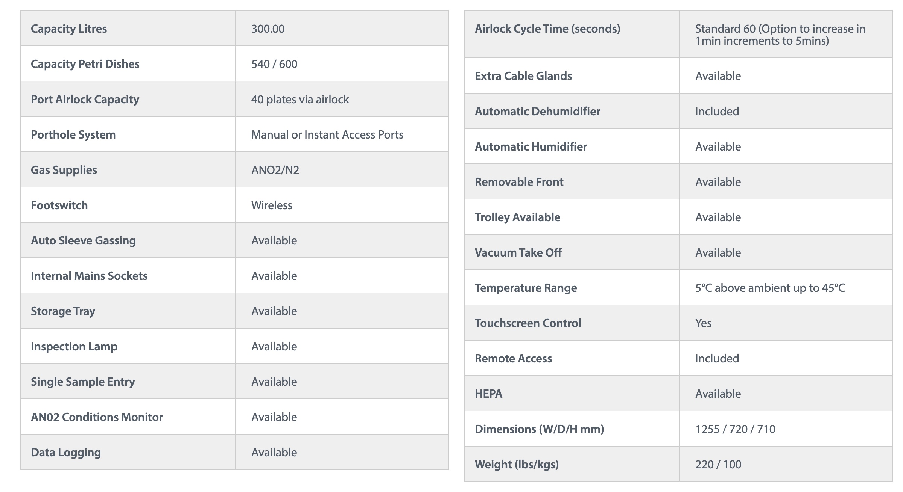Click the AN02 Conditions Monitor label

click(97, 417)
